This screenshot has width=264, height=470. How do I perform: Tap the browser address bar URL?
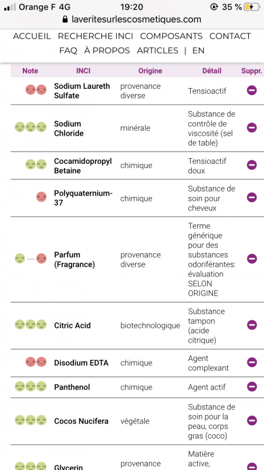click(132, 19)
